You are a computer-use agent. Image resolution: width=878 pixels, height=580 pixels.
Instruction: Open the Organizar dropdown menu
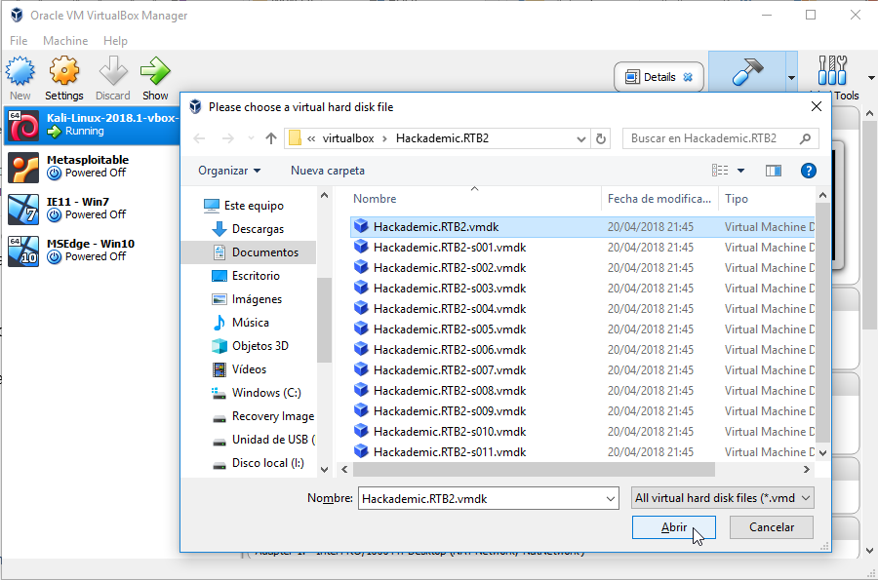point(229,171)
